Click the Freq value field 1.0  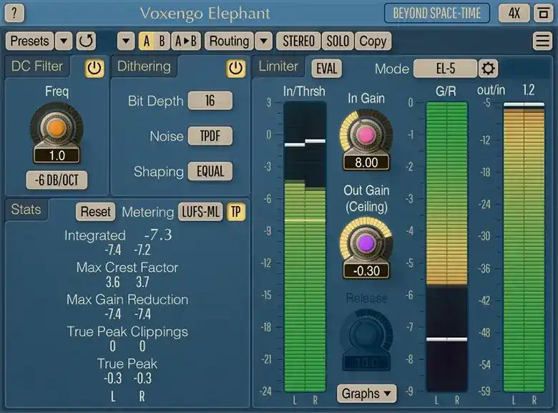tap(57, 155)
